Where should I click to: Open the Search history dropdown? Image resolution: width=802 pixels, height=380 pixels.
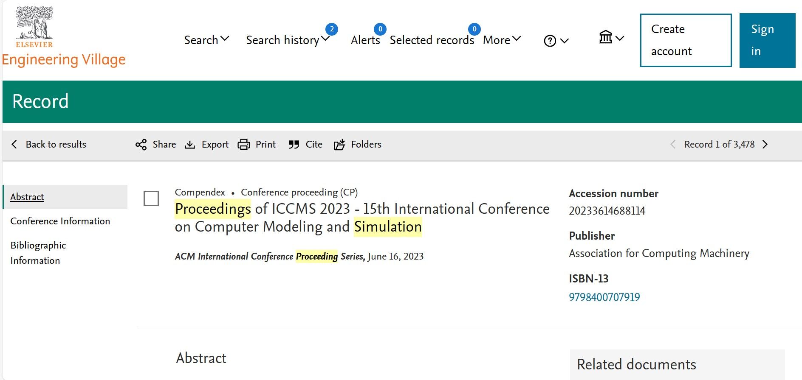coord(288,40)
